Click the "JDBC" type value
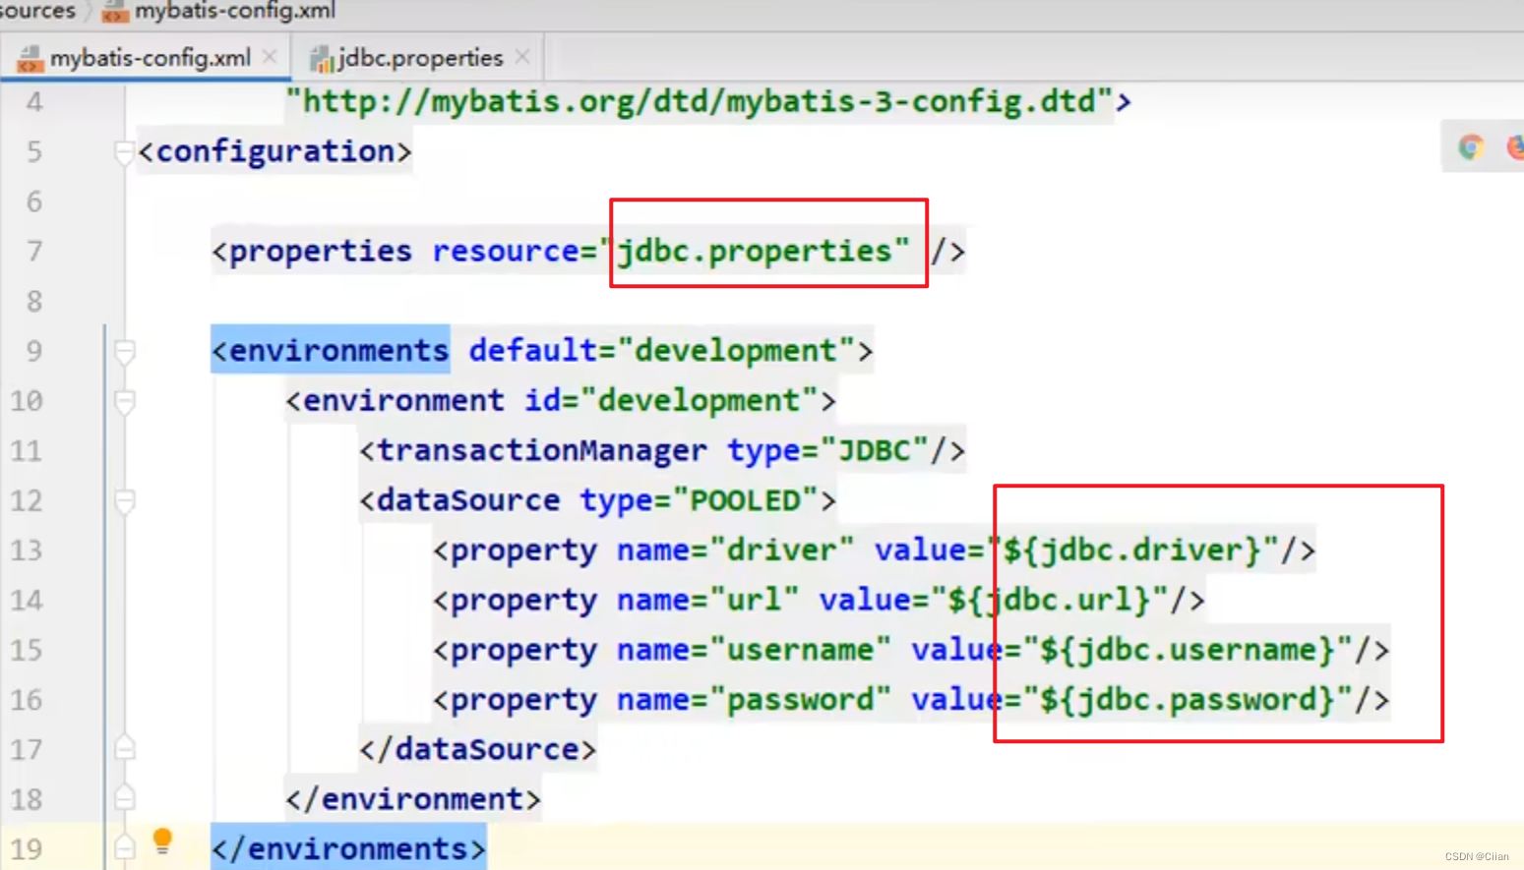The width and height of the screenshot is (1524, 870). pos(874,451)
